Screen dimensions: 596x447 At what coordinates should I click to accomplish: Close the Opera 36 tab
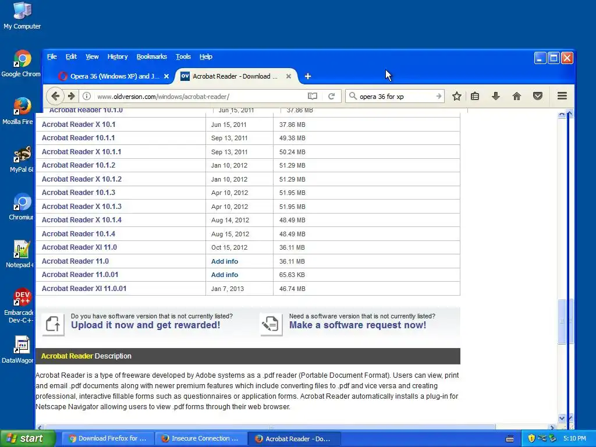click(x=166, y=76)
